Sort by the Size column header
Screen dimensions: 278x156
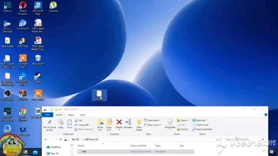click(182, 146)
